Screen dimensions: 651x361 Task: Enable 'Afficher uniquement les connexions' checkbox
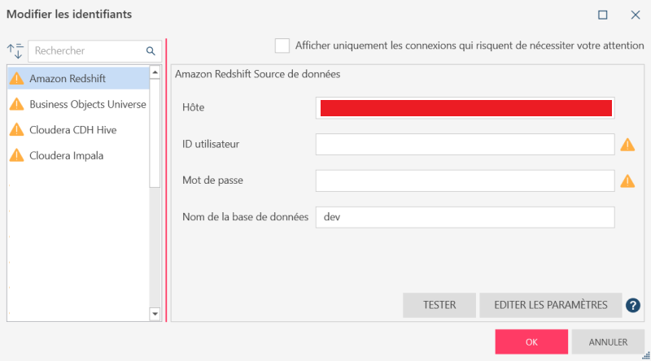[282, 46]
